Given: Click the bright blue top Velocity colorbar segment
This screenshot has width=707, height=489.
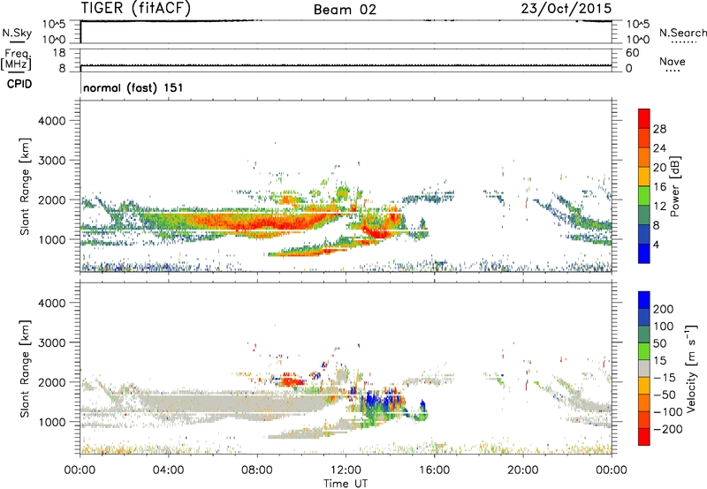Looking at the screenshot, I should pos(644,300).
